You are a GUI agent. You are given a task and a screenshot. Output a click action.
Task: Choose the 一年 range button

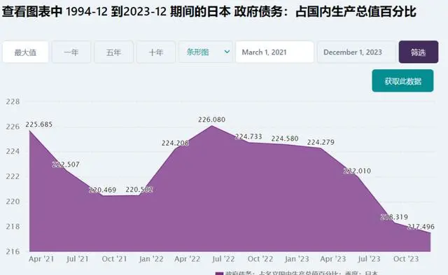tap(71, 52)
